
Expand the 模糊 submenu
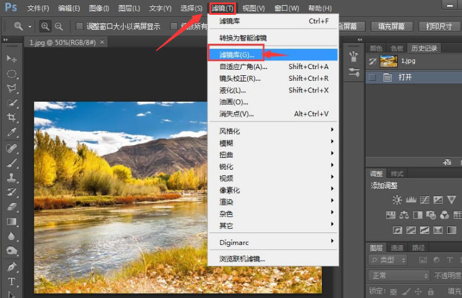(x=273, y=143)
